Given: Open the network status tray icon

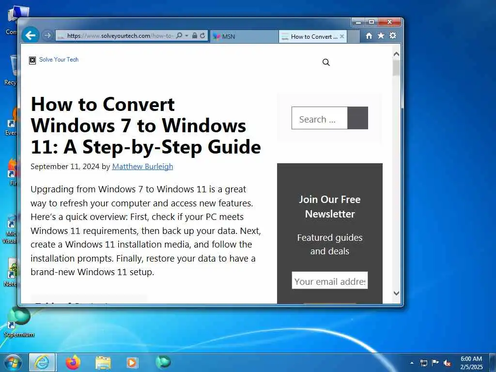Looking at the screenshot, I should point(424,363).
